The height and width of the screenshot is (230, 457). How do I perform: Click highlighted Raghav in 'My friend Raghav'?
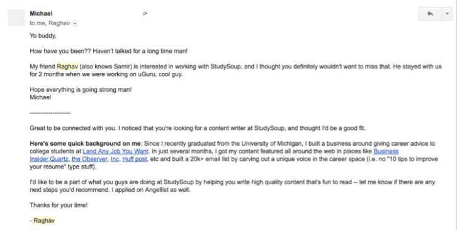(67, 67)
